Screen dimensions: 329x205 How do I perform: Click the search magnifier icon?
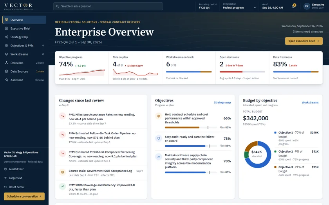pos(57,6)
